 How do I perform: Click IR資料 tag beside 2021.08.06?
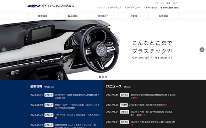[x=124, y=105]
